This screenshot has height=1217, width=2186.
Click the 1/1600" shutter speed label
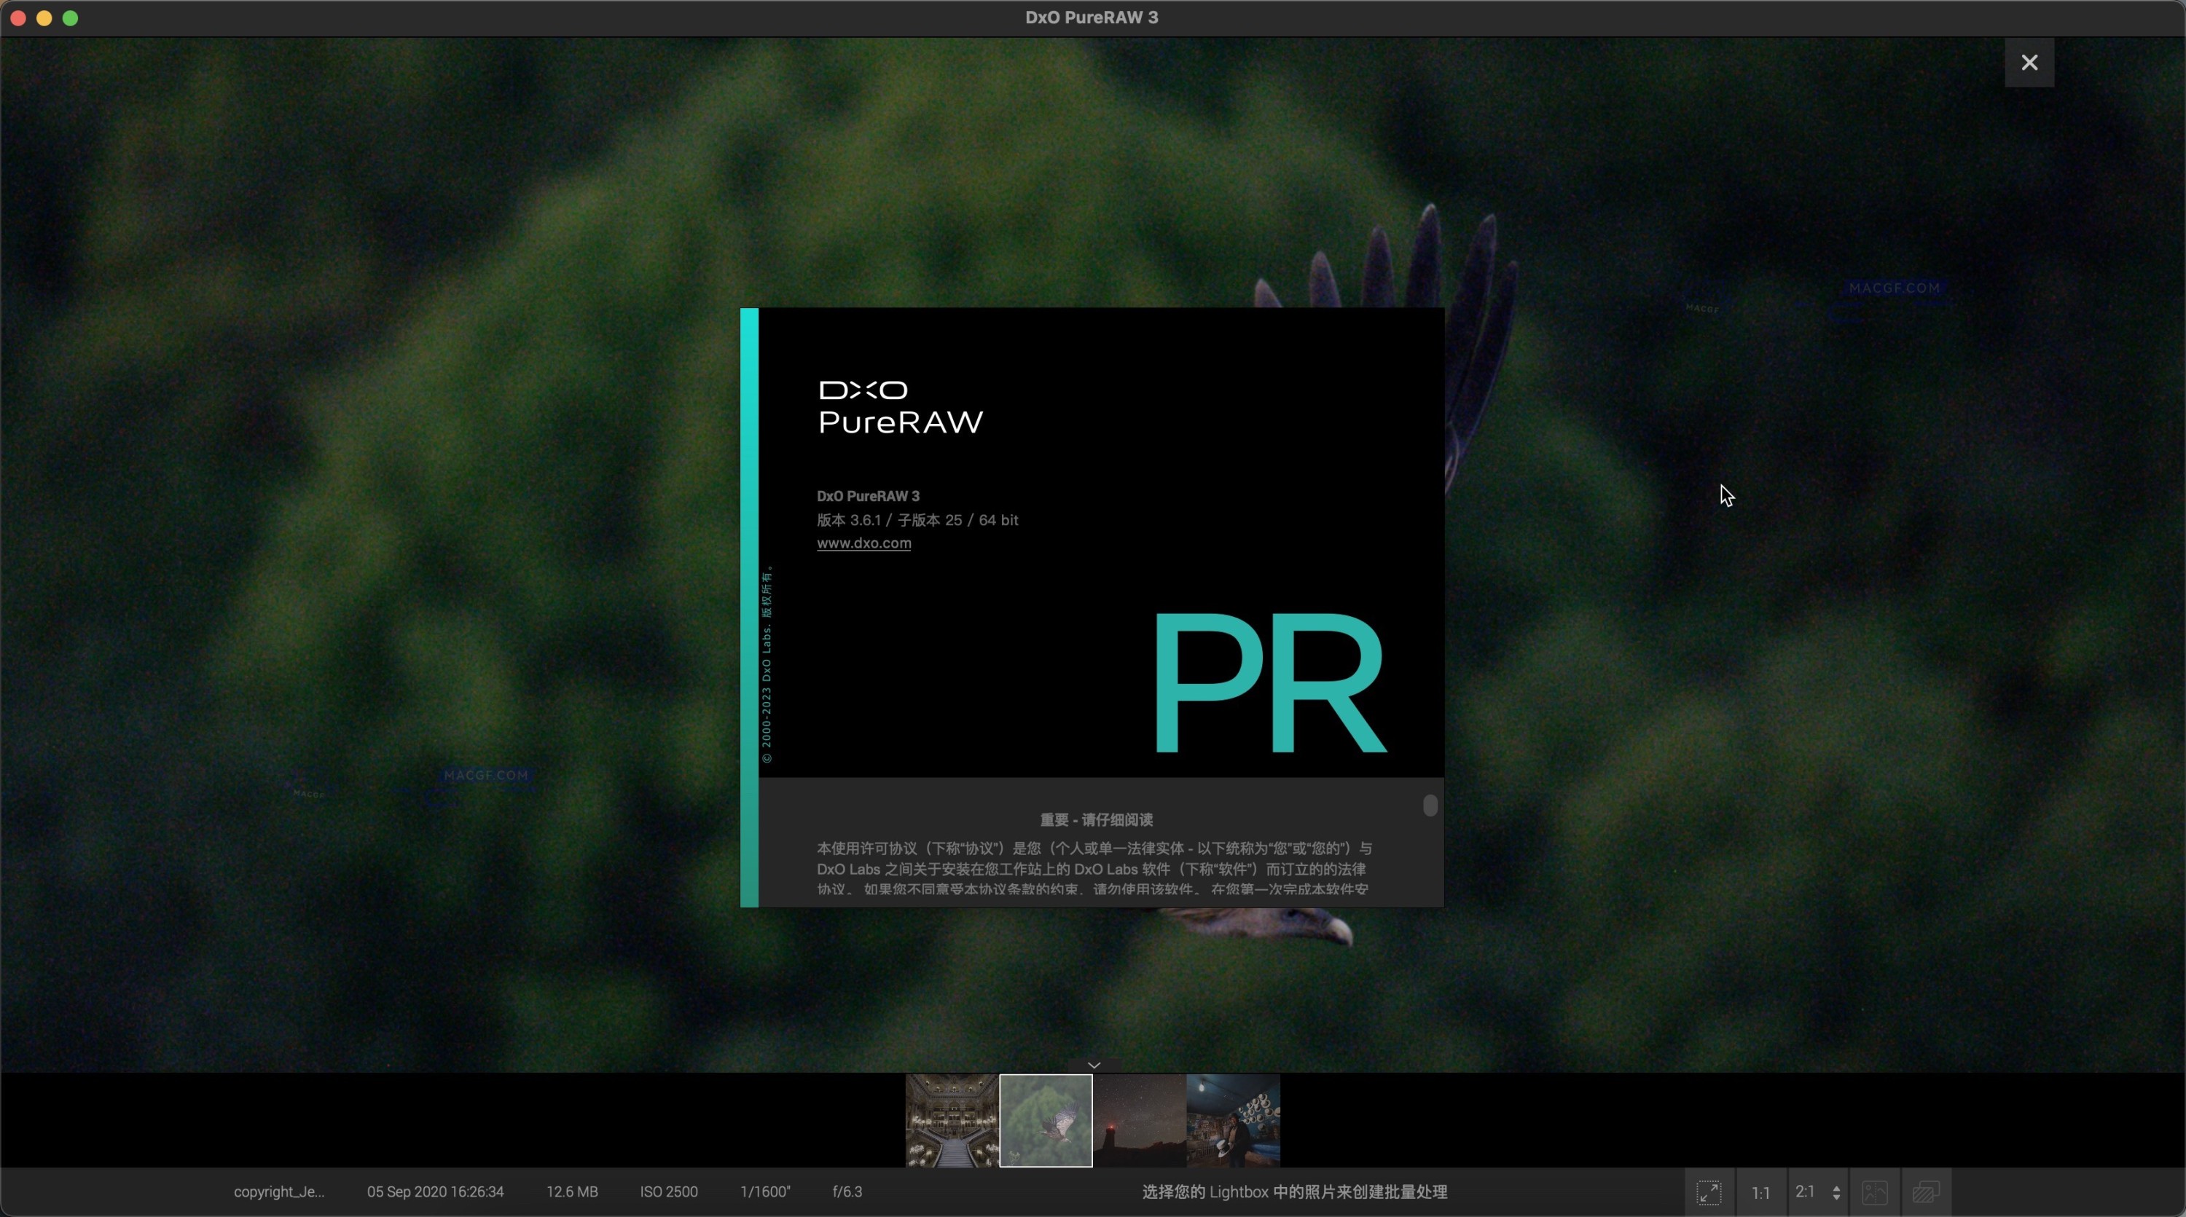click(764, 1191)
